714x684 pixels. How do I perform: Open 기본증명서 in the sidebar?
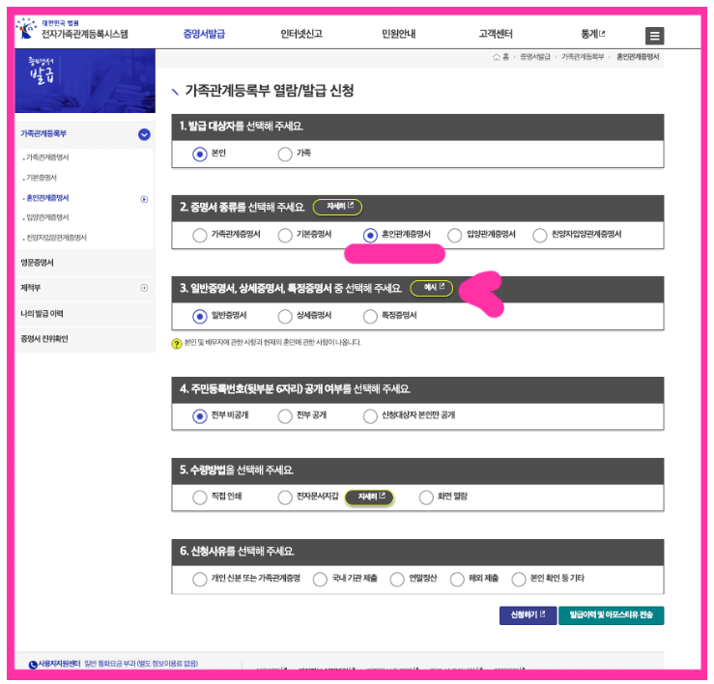[42, 178]
